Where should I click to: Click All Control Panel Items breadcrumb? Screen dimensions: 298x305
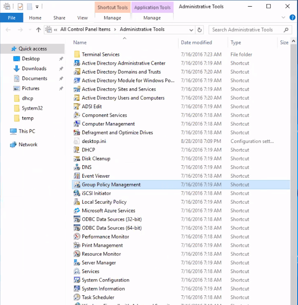pos(85,29)
